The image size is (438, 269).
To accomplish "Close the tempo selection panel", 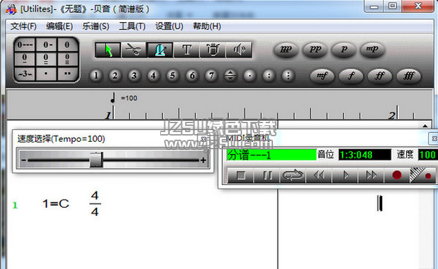I will [x=204, y=139].
